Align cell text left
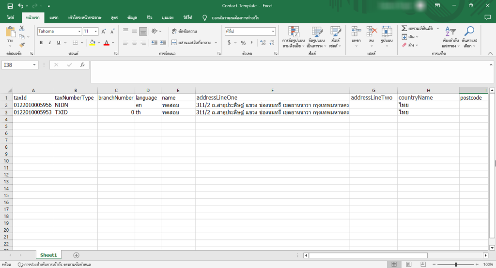Image resolution: width=496 pixels, height=268 pixels. (125, 42)
